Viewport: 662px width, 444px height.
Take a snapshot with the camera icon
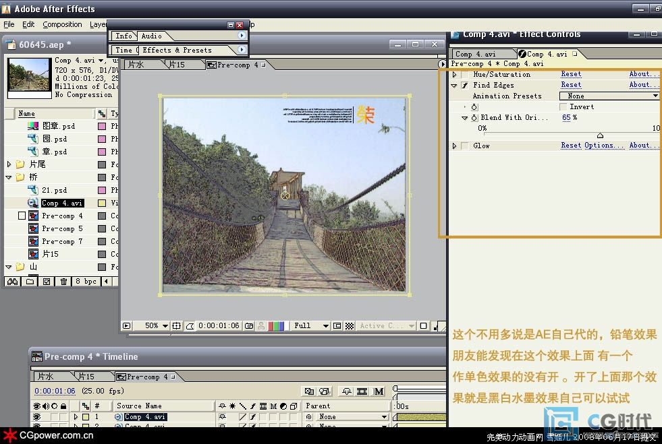[249, 325]
